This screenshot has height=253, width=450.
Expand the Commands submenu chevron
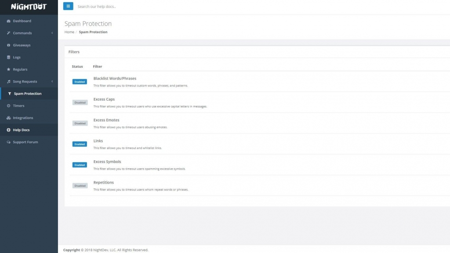(52, 33)
